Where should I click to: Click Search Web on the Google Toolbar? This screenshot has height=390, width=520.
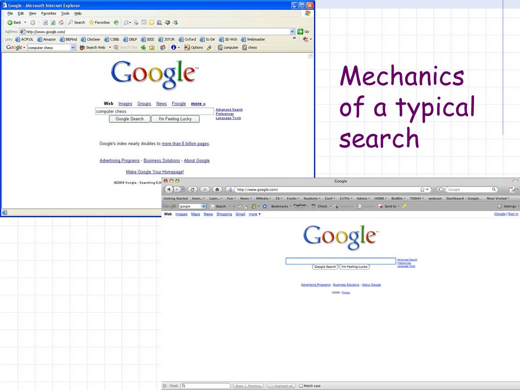pyautogui.click(x=93, y=48)
